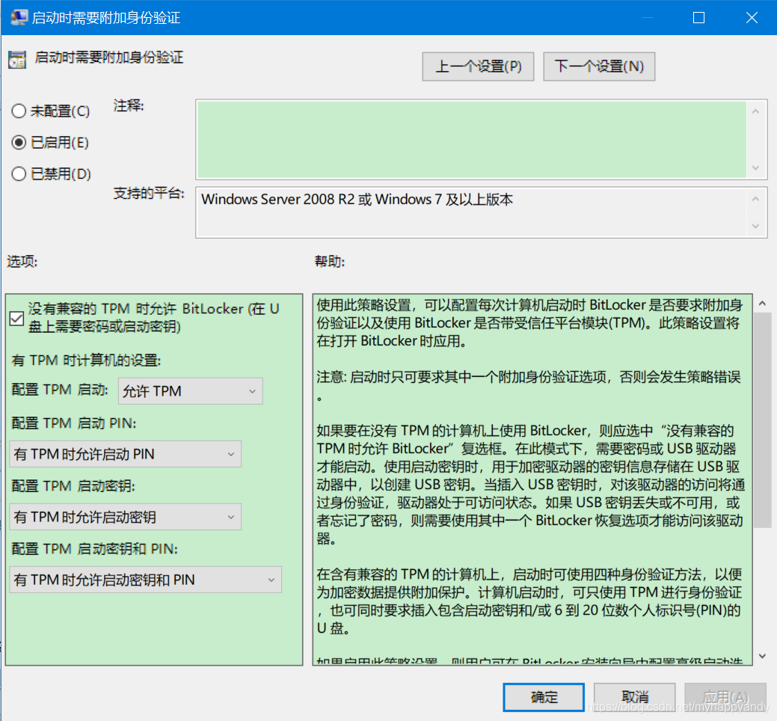Click the 帮助: label
This screenshot has width=777, height=721.
(330, 261)
